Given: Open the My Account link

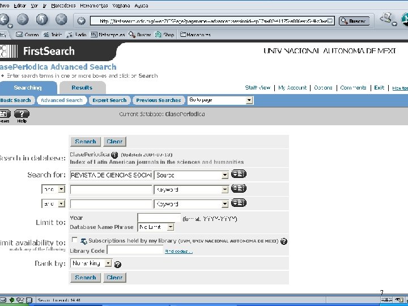Looking at the screenshot, I should [x=292, y=88].
